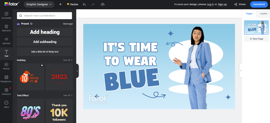Select the Text sidebar tool
This screenshot has height=123, width=270.
[x=6, y=53]
